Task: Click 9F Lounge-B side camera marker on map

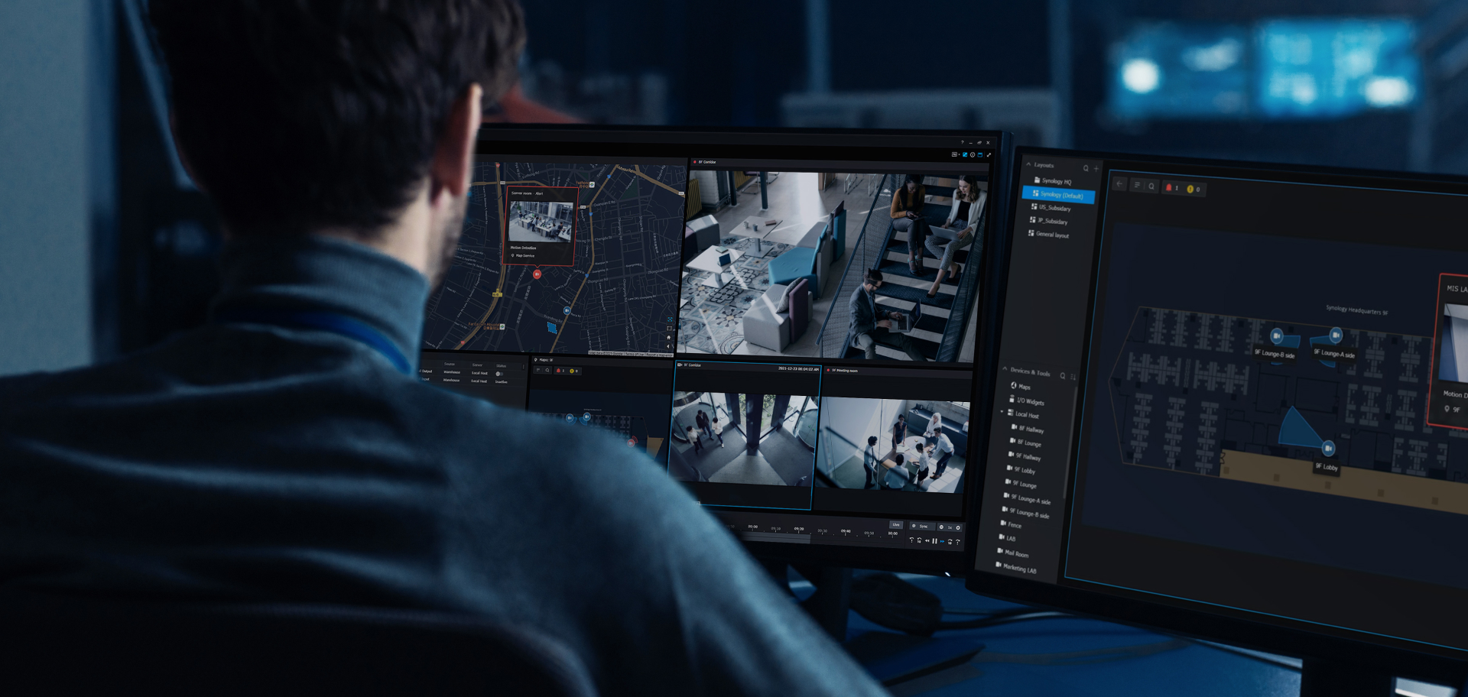Action: [x=1276, y=336]
